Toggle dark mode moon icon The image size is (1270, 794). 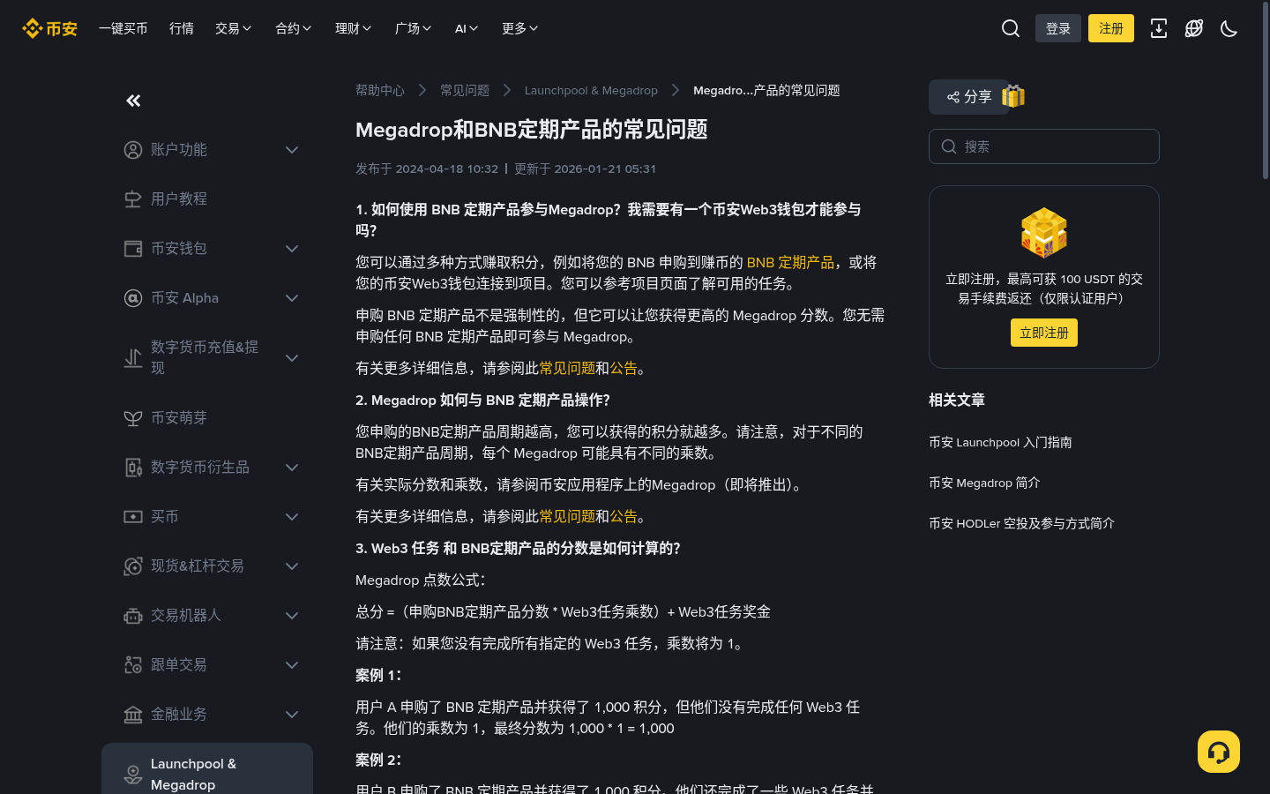1229,28
